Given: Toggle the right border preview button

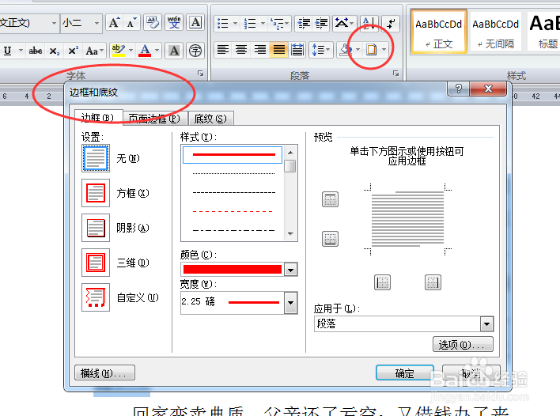Looking at the screenshot, I should [433, 282].
